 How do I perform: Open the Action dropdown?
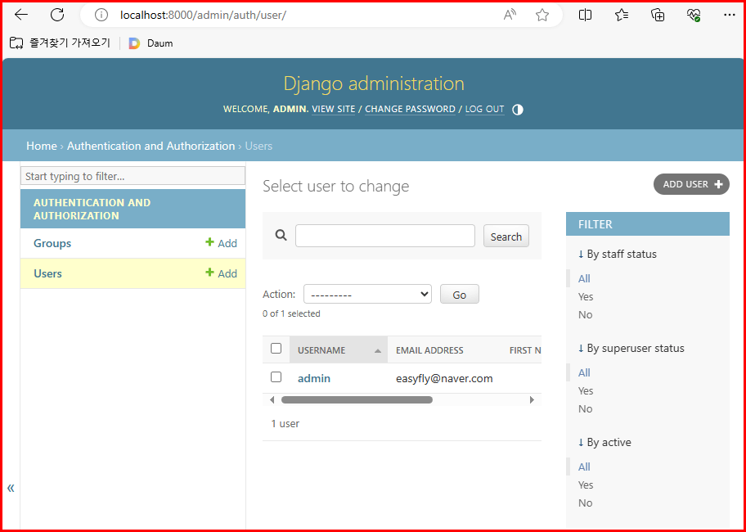[367, 294]
